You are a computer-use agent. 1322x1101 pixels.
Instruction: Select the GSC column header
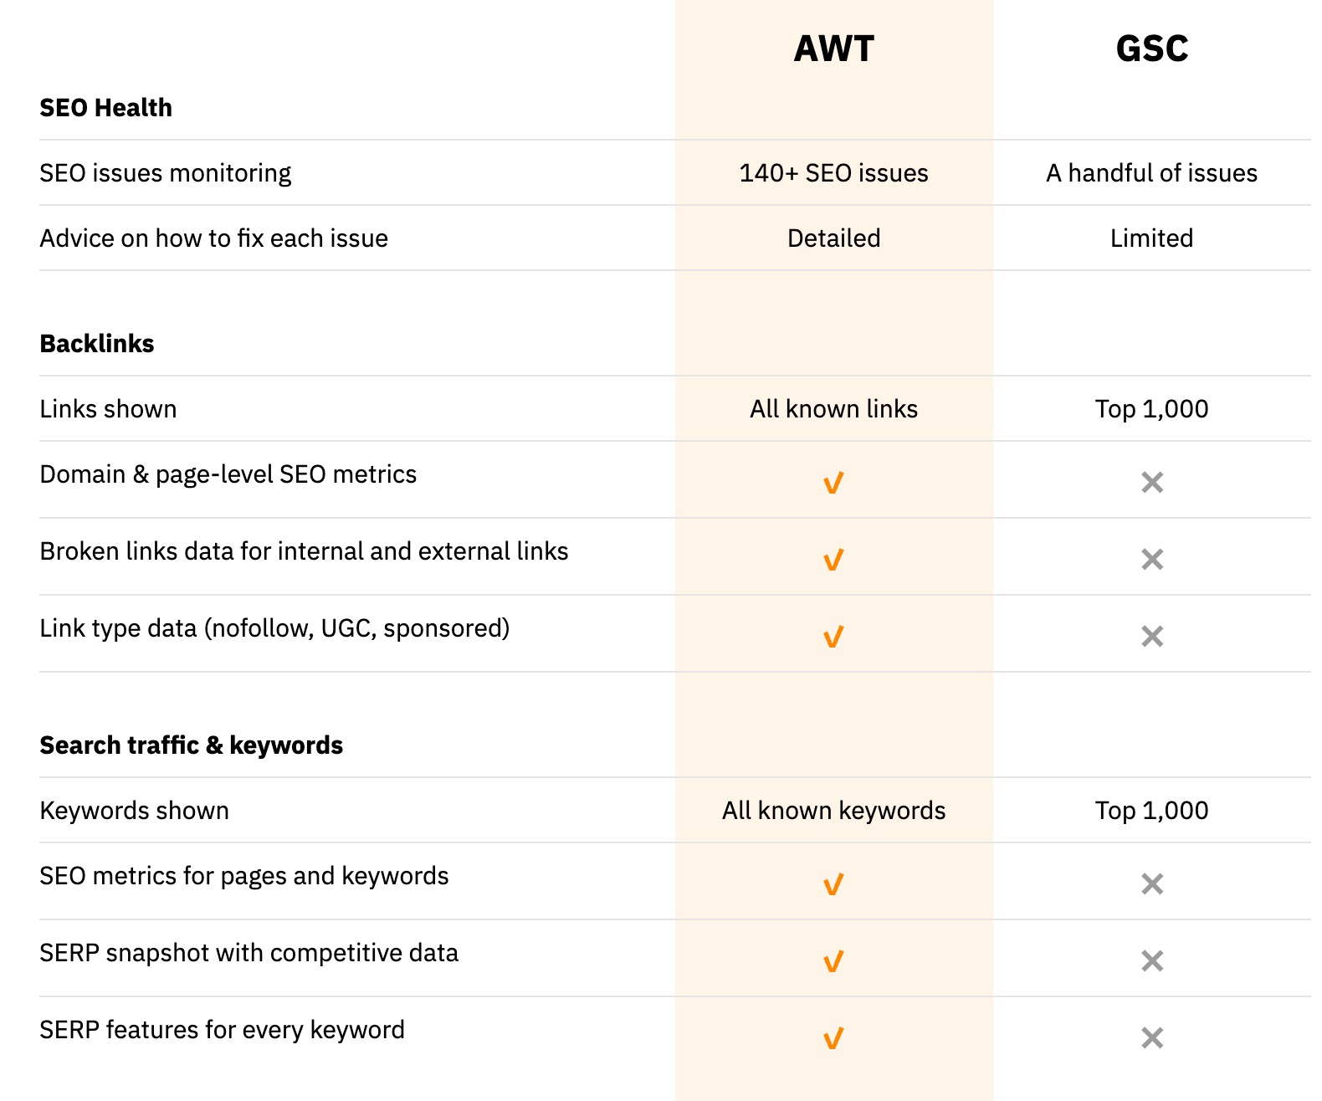tap(1152, 49)
